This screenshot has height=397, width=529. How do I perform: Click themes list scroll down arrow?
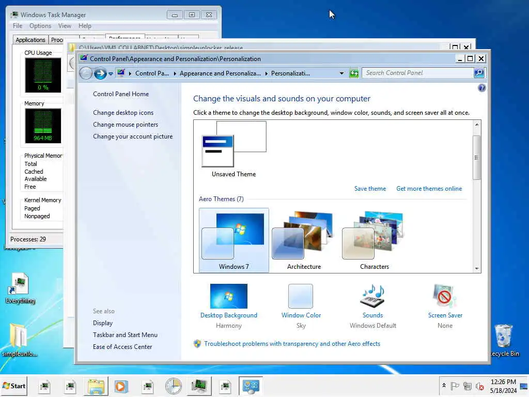(477, 269)
